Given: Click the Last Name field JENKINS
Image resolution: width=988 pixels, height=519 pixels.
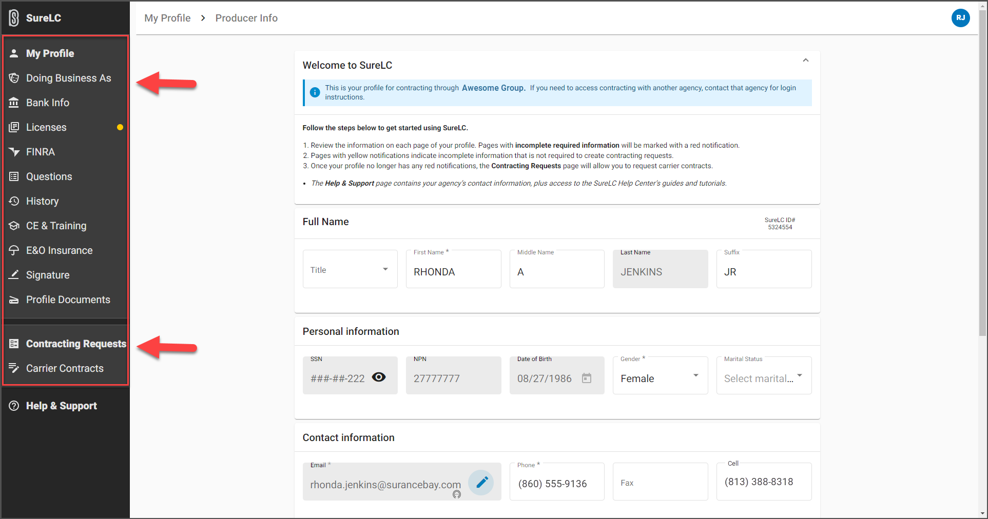Looking at the screenshot, I should point(661,269).
